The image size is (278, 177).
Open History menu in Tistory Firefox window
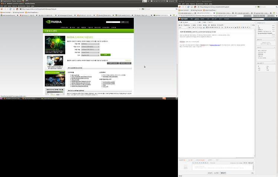192,4
